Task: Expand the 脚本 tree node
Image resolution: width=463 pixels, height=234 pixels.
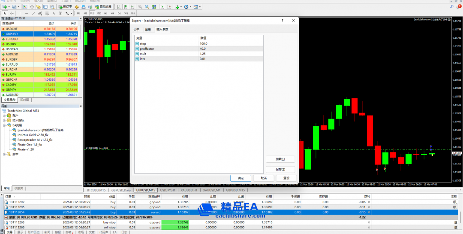Action: point(4,154)
